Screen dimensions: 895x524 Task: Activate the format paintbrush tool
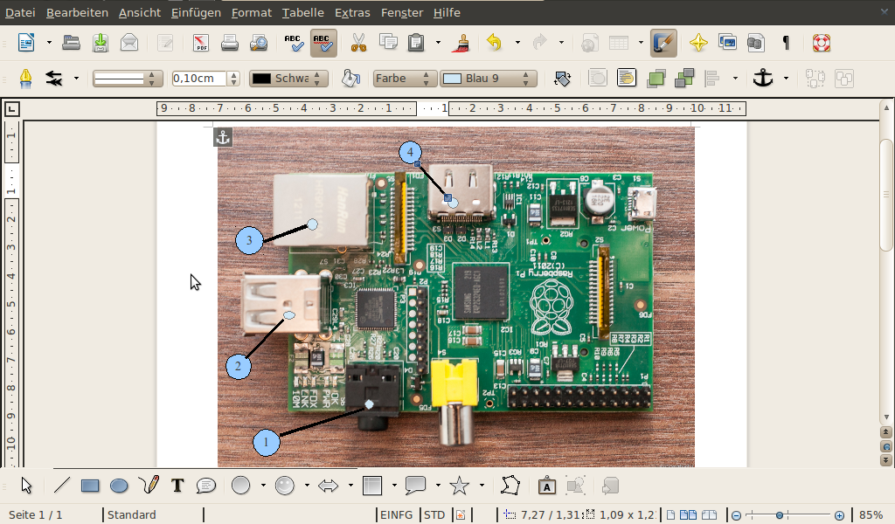click(x=461, y=43)
